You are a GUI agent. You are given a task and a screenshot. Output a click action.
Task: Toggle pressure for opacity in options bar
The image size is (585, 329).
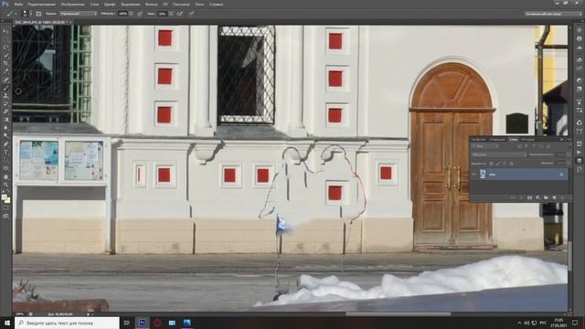tap(140, 14)
